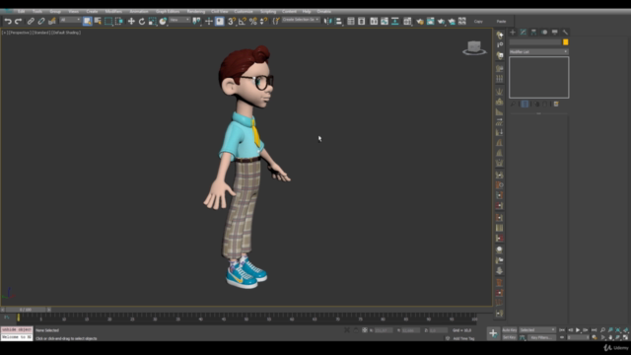
Task: Click the ViewCube in the viewport
Action: pos(474,48)
